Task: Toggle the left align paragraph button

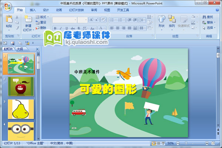Action: coord(112,28)
